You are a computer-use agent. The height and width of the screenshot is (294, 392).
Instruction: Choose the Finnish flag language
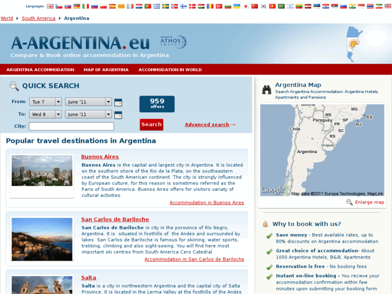(x=183, y=6)
